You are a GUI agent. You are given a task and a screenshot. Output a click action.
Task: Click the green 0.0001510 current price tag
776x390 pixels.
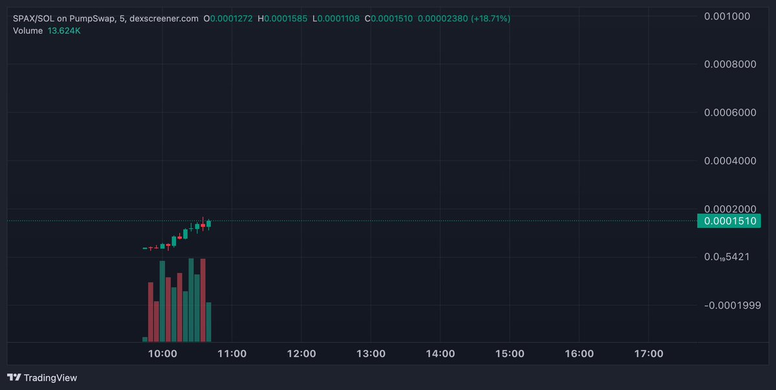tap(729, 221)
